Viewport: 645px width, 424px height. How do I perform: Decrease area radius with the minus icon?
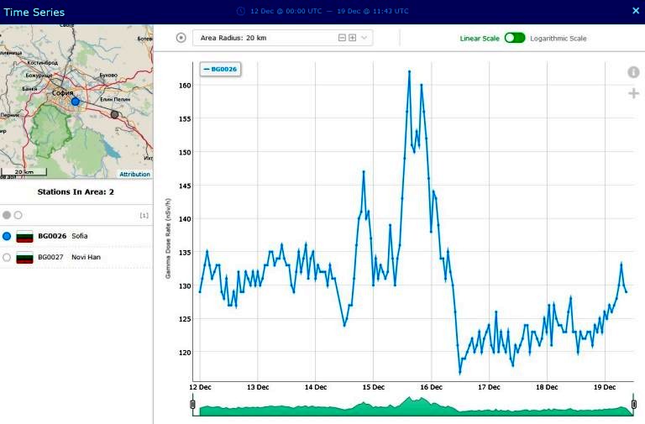tap(342, 38)
